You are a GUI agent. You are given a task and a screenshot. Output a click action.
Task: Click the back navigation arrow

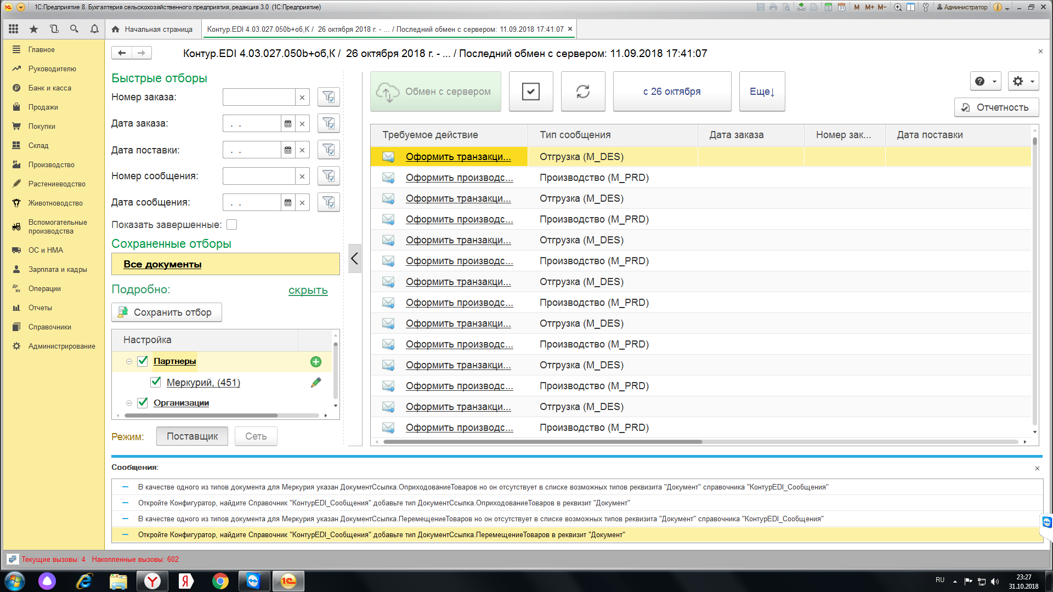pos(122,53)
